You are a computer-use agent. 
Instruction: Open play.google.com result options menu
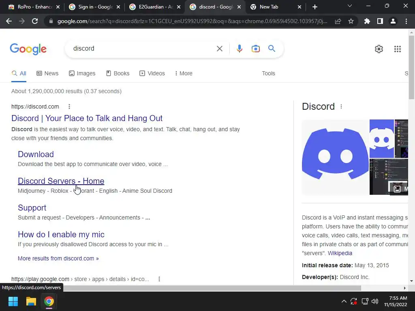pyautogui.click(x=159, y=279)
